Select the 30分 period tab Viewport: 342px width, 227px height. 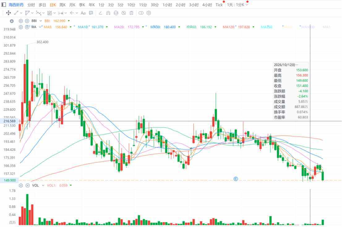[154, 5]
